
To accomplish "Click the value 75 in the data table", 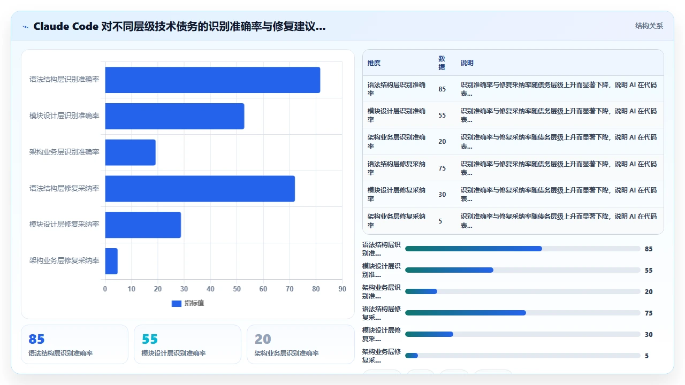I will 442,168.
